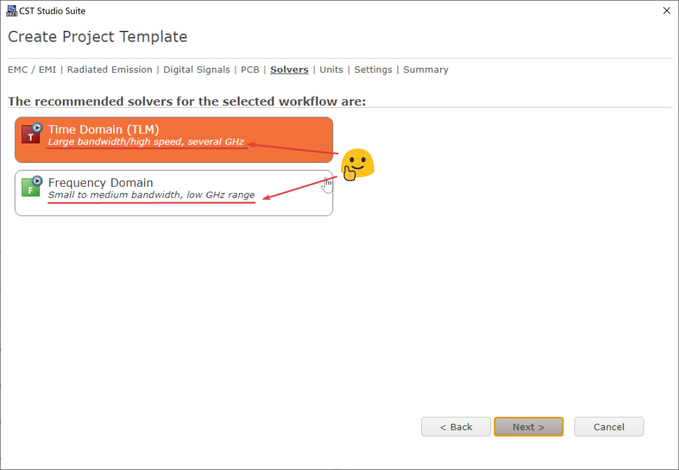Go to the Summary step
This screenshot has width=679, height=470.
[426, 70]
